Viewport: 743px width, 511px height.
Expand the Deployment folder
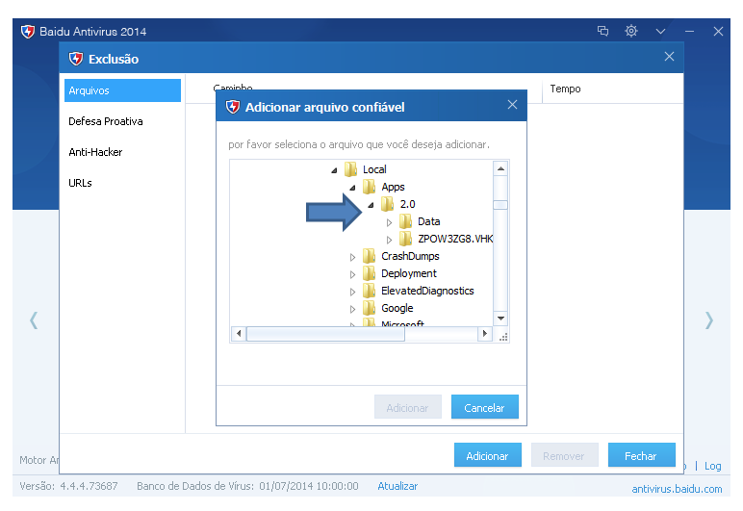(352, 274)
